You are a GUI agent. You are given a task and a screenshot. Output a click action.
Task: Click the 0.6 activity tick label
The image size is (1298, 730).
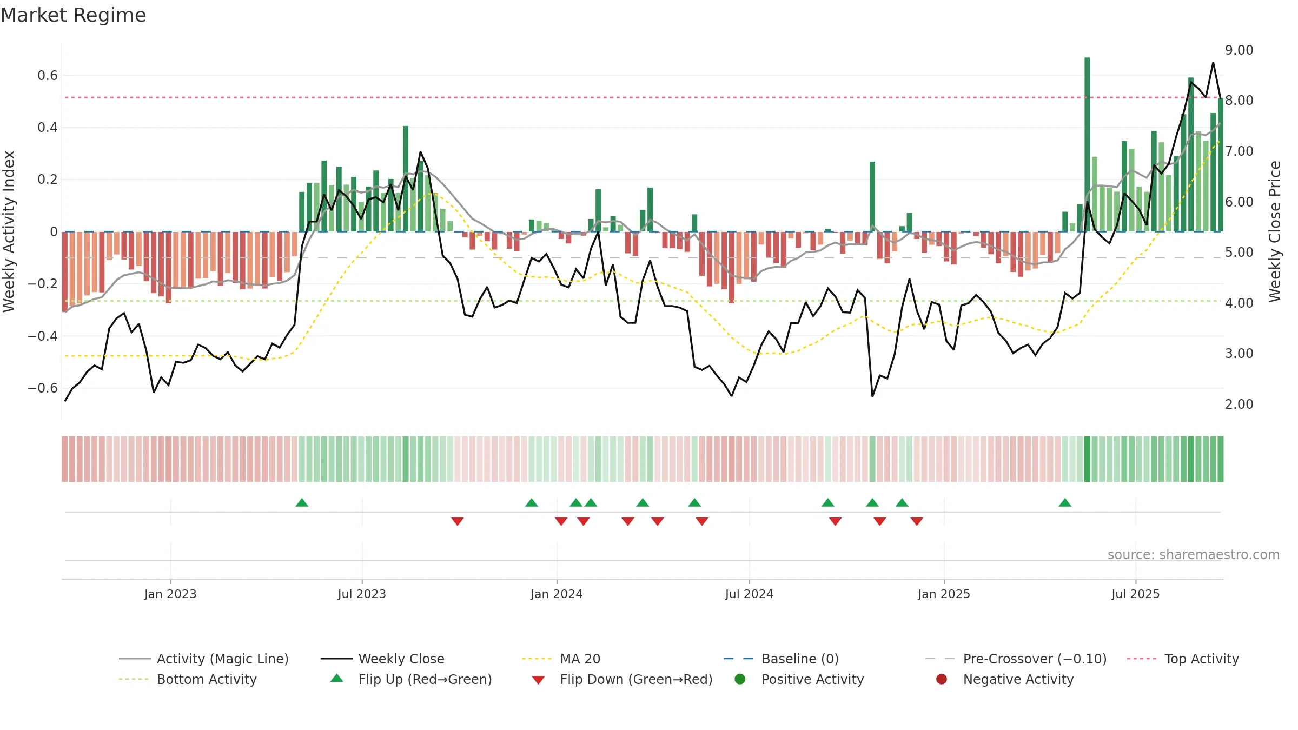[48, 75]
